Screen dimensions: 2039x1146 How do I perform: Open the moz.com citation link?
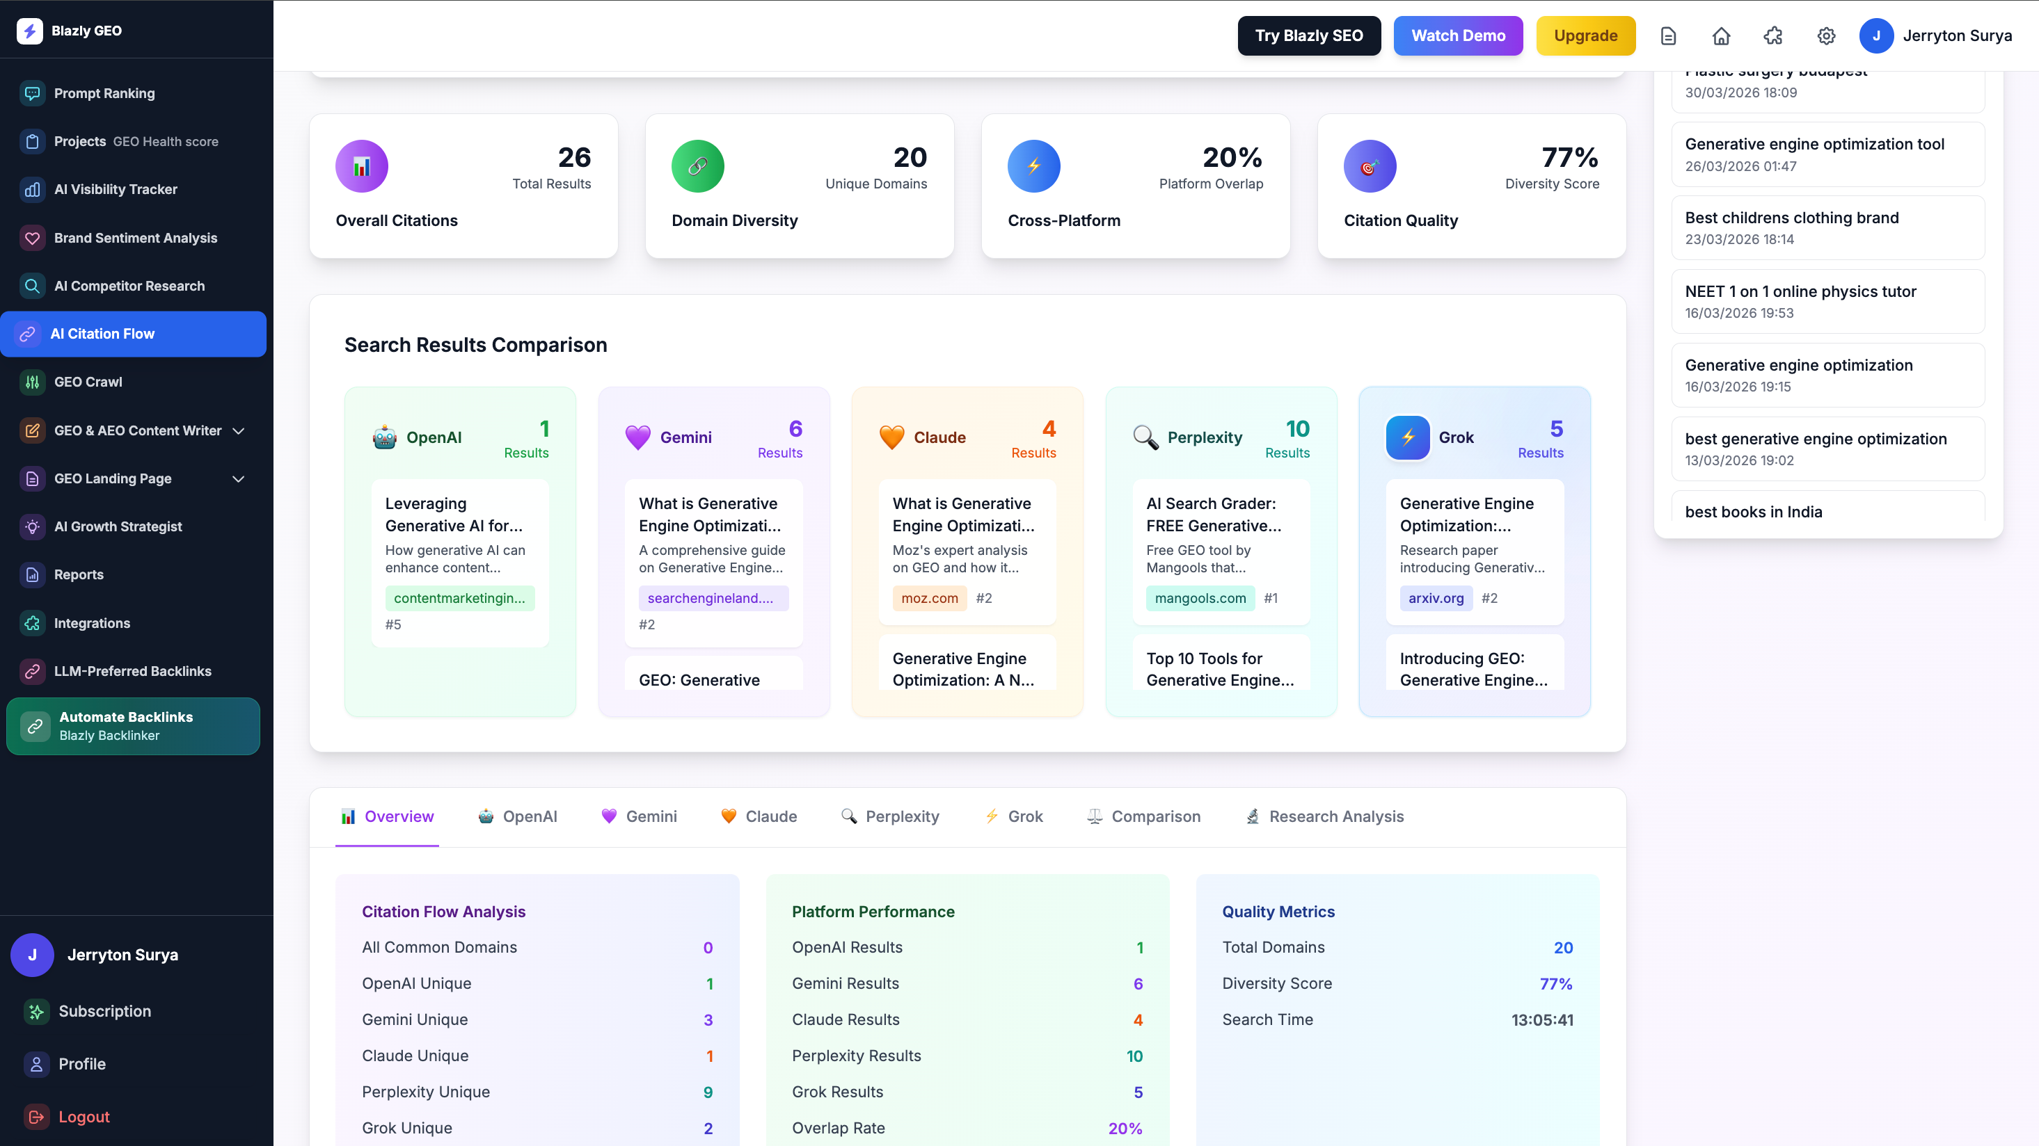929,599
